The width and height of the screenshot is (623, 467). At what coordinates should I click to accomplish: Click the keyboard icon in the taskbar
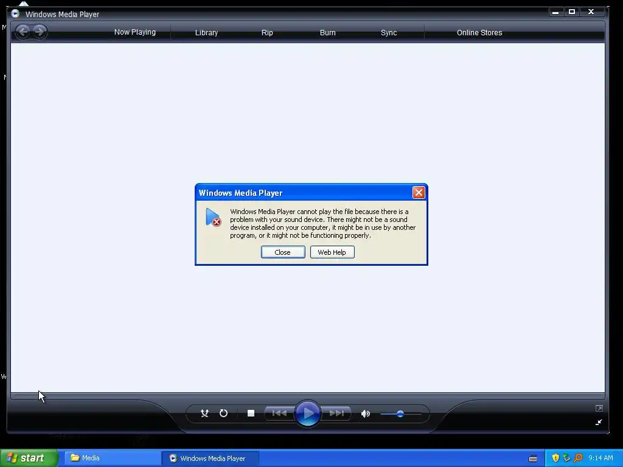[533, 458]
